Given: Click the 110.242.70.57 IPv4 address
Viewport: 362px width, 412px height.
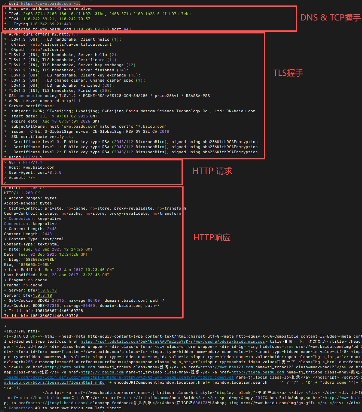Looking at the screenshot, I should pyautogui.click(x=75, y=19).
